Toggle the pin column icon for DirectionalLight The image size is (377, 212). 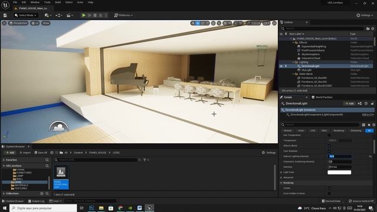pos(286,66)
